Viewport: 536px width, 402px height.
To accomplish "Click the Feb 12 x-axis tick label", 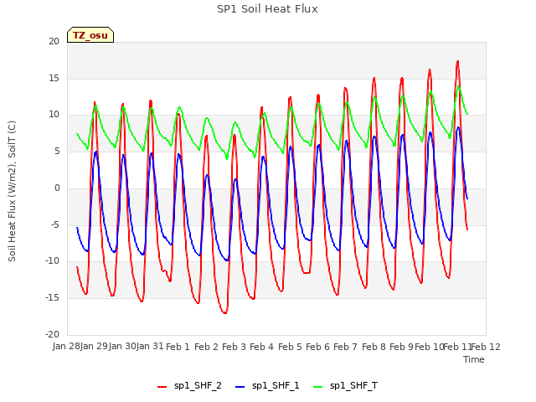I will 486,347.
